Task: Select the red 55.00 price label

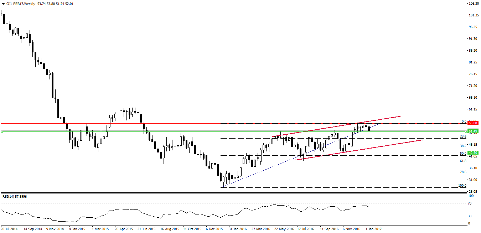Action: 472,123
